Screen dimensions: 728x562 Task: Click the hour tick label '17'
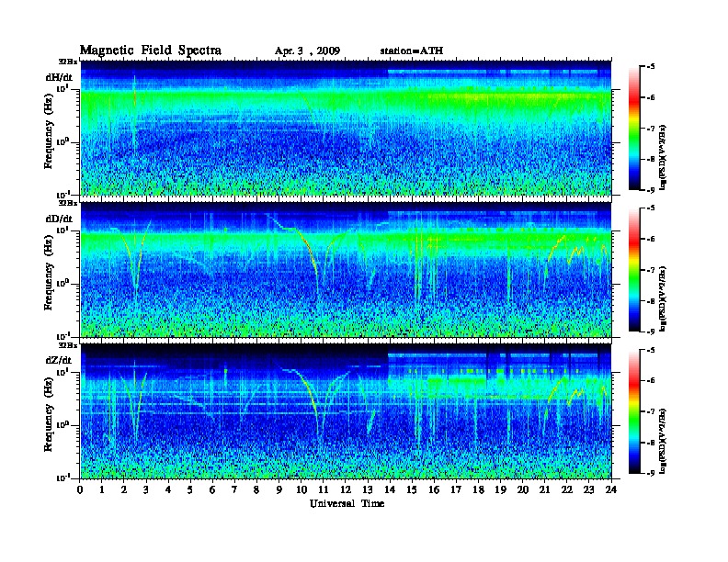457,490
